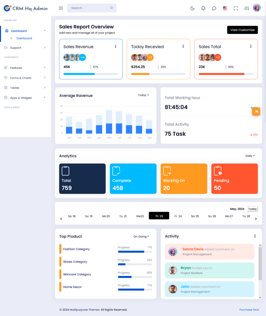Open notifications via the bell icon

[203, 8]
